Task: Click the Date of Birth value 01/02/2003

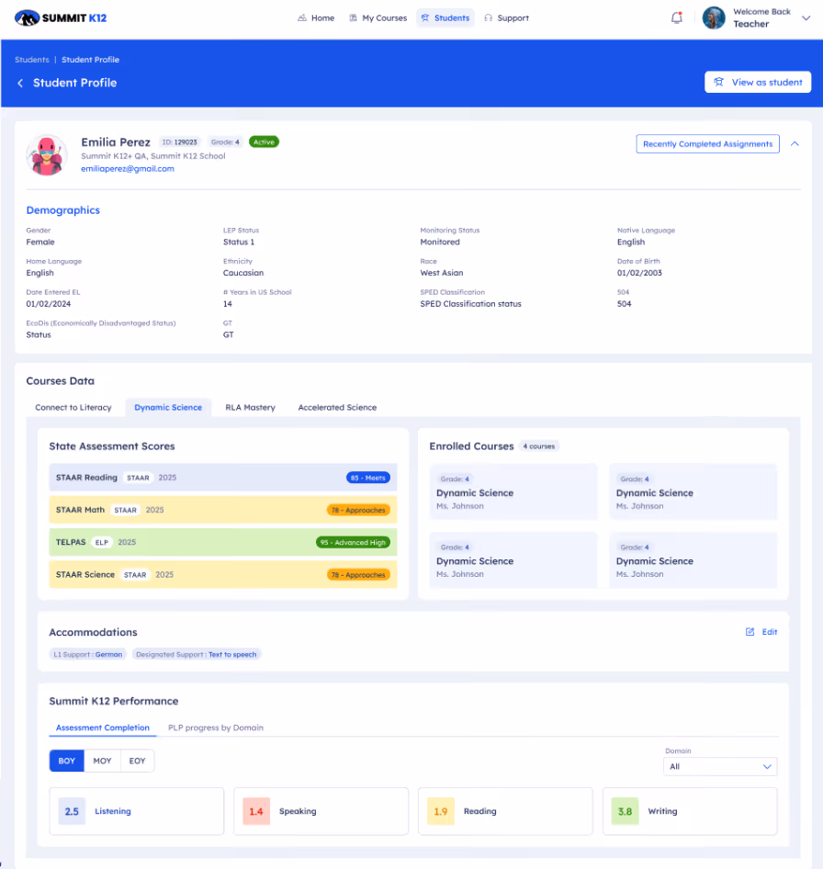Action: pos(639,273)
